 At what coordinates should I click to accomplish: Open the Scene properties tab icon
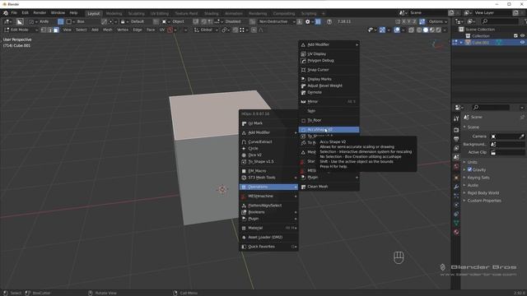pyautogui.click(x=456, y=157)
